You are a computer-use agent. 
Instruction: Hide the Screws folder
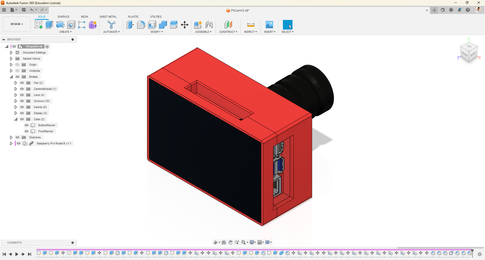pyautogui.click(x=22, y=101)
